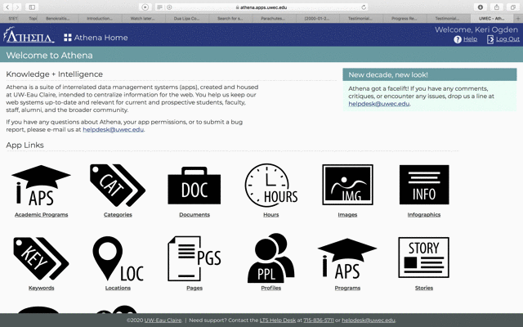Click the Log Out link

click(507, 39)
